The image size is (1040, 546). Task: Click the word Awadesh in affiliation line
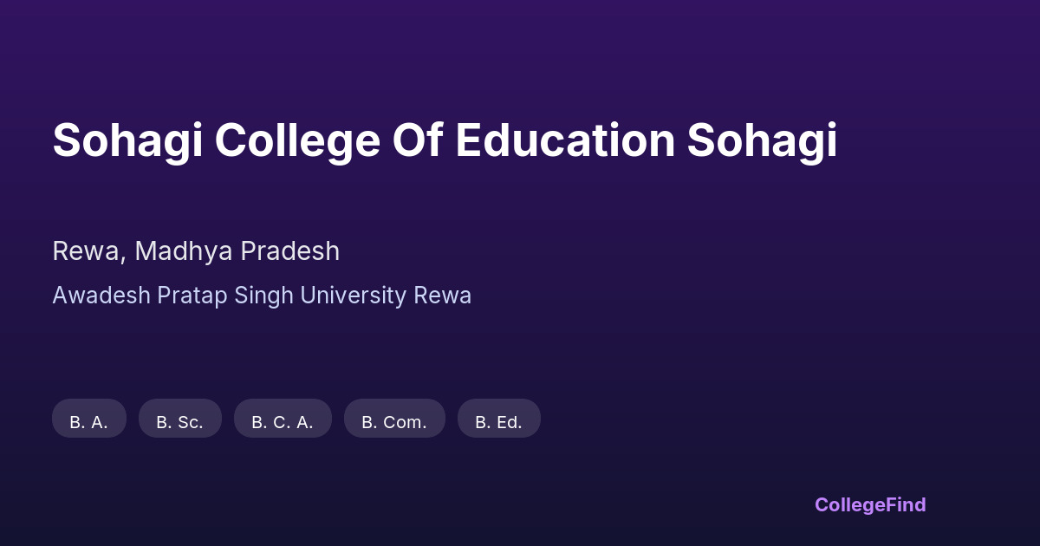coord(101,296)
